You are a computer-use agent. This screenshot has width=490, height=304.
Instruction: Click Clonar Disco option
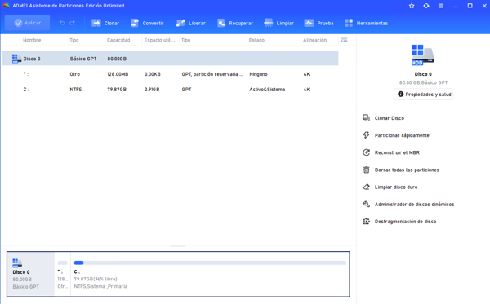tap(390, 118)
